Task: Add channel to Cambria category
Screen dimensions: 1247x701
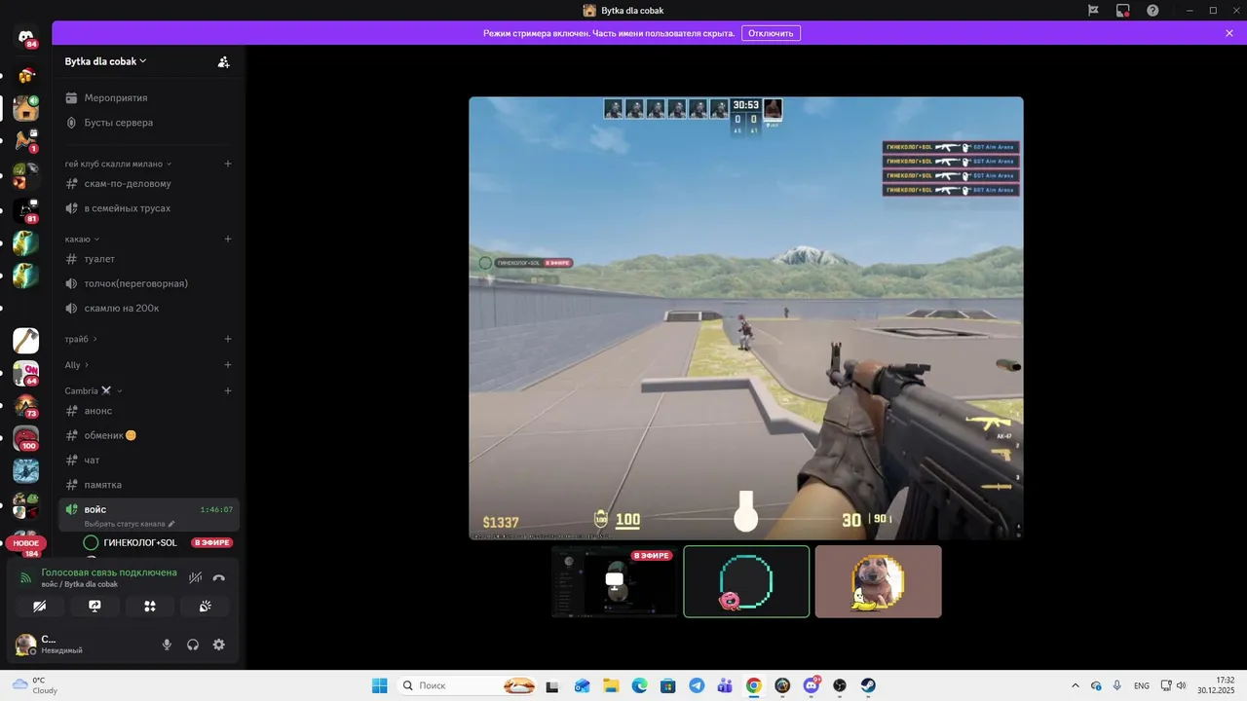Action: (228, 390)
